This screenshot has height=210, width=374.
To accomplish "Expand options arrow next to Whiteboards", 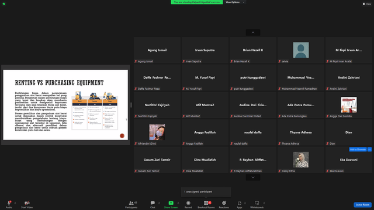I will coord(264,203).
